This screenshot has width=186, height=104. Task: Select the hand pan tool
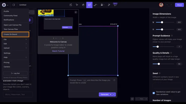[83, 5]
